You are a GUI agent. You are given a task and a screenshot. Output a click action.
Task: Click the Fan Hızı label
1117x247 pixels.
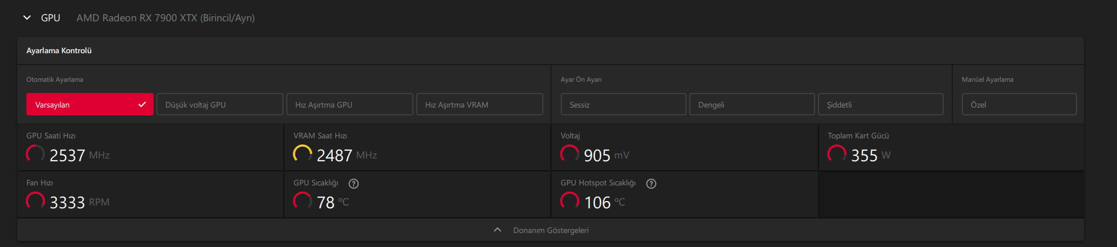[x=39, y=183]
